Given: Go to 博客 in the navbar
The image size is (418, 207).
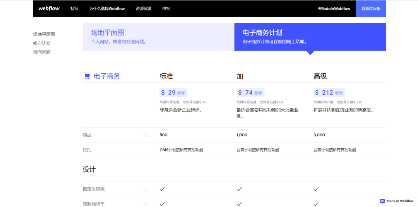Looking at the screenshot, I should [x=166, y=8].
